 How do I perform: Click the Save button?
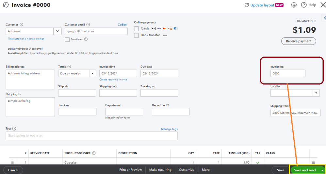[x=281, y=170]
